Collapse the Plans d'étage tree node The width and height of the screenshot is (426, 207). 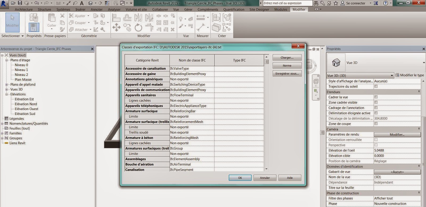[x=7, y=60]
